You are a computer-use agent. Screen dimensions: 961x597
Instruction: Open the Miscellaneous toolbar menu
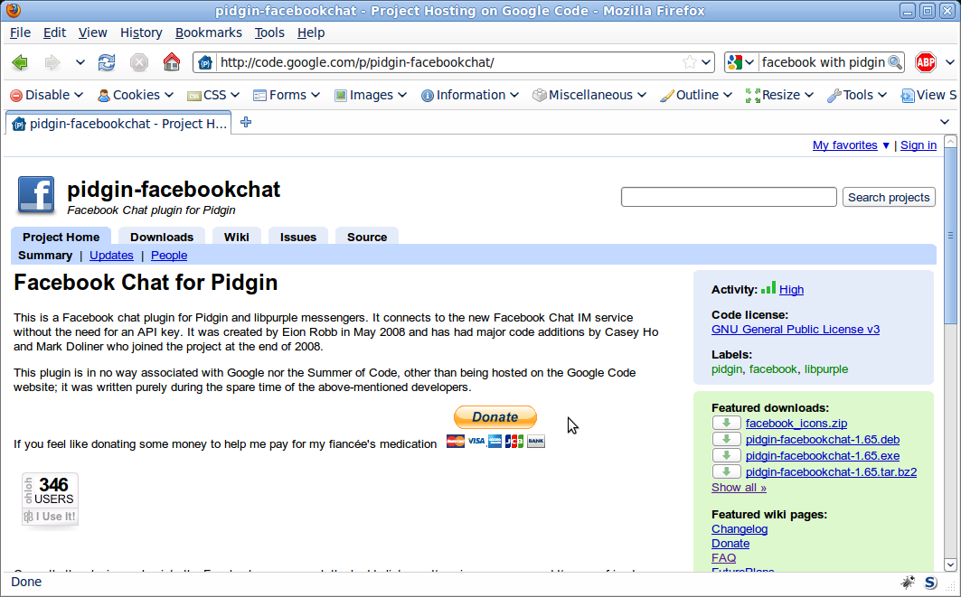coord(589,95)
